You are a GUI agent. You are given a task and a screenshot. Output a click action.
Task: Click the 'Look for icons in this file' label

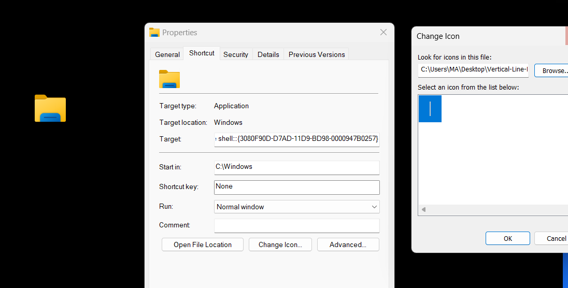pos(455,57)
